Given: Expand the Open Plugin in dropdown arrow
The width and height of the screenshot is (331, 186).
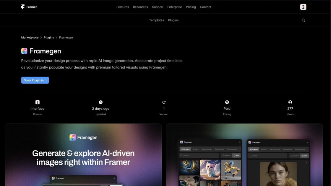Looking at the screenshot, I should point(46,80).
